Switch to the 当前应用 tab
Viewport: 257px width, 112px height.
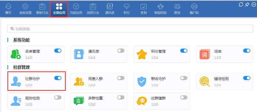click(76, 8)
